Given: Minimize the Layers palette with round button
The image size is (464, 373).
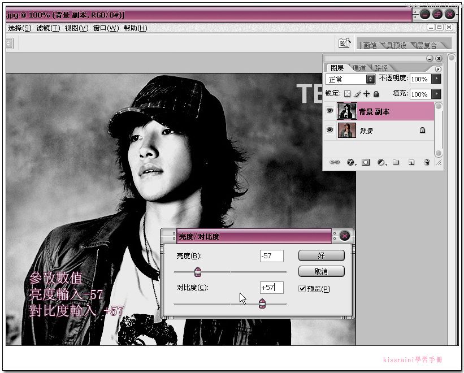Looking at the screenshot, I should pos(430,58).
